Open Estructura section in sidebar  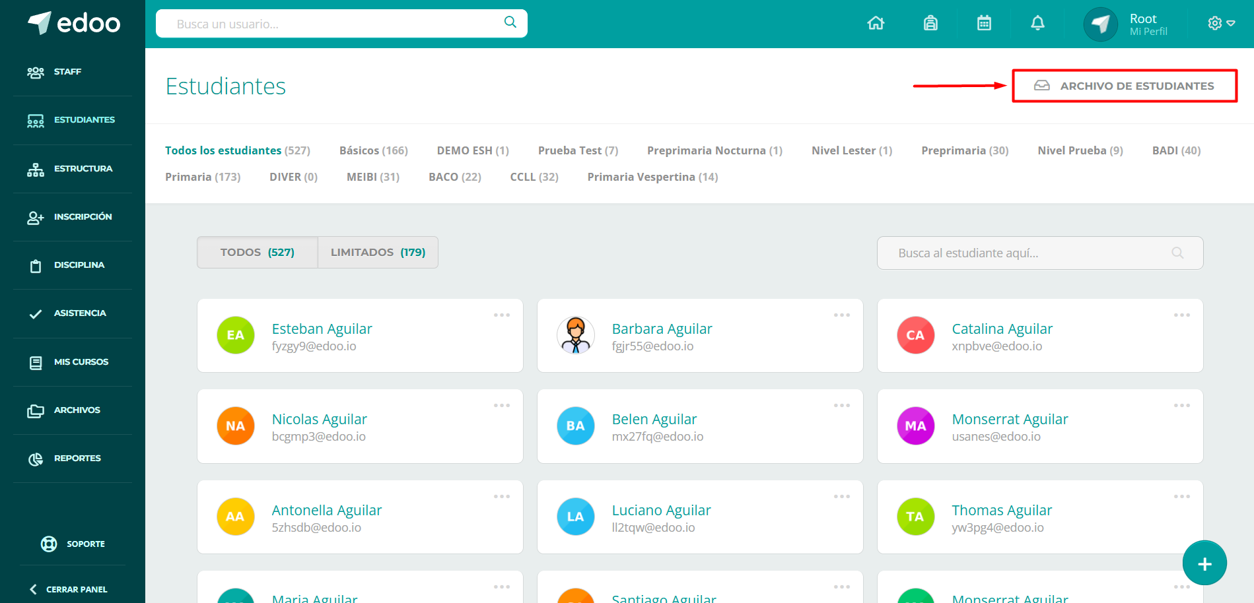(x=73, y=169)
